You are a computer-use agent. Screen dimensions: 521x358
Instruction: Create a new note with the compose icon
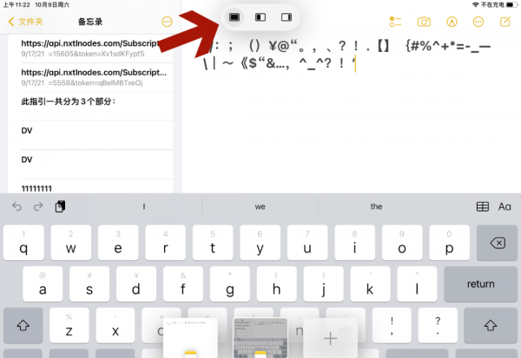click(505, 21)
